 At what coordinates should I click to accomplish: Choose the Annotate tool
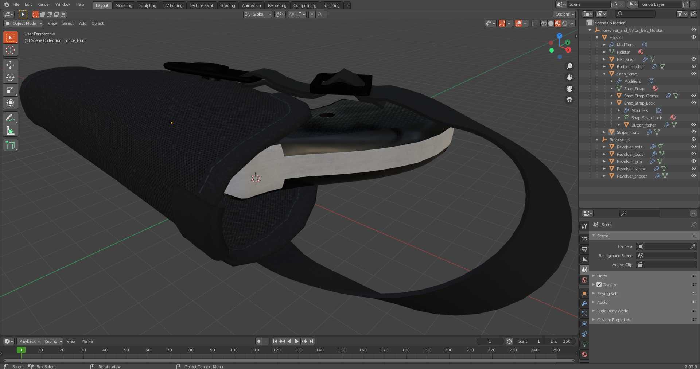(11, 118)
